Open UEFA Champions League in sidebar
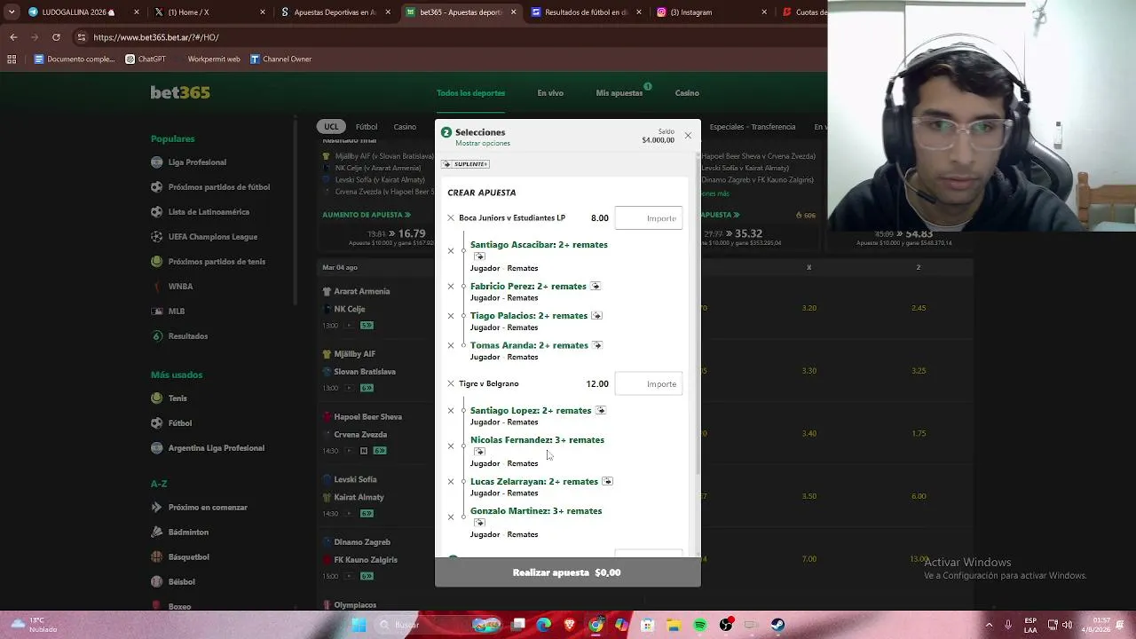This screenshot has width=1136, height=639. [x=213, y=237]
